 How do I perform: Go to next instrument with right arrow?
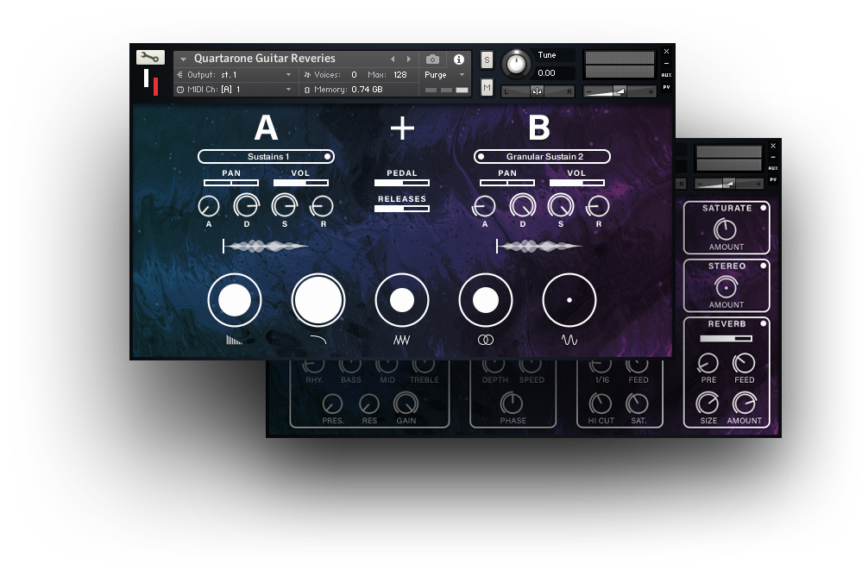click(x=409, y=59)
